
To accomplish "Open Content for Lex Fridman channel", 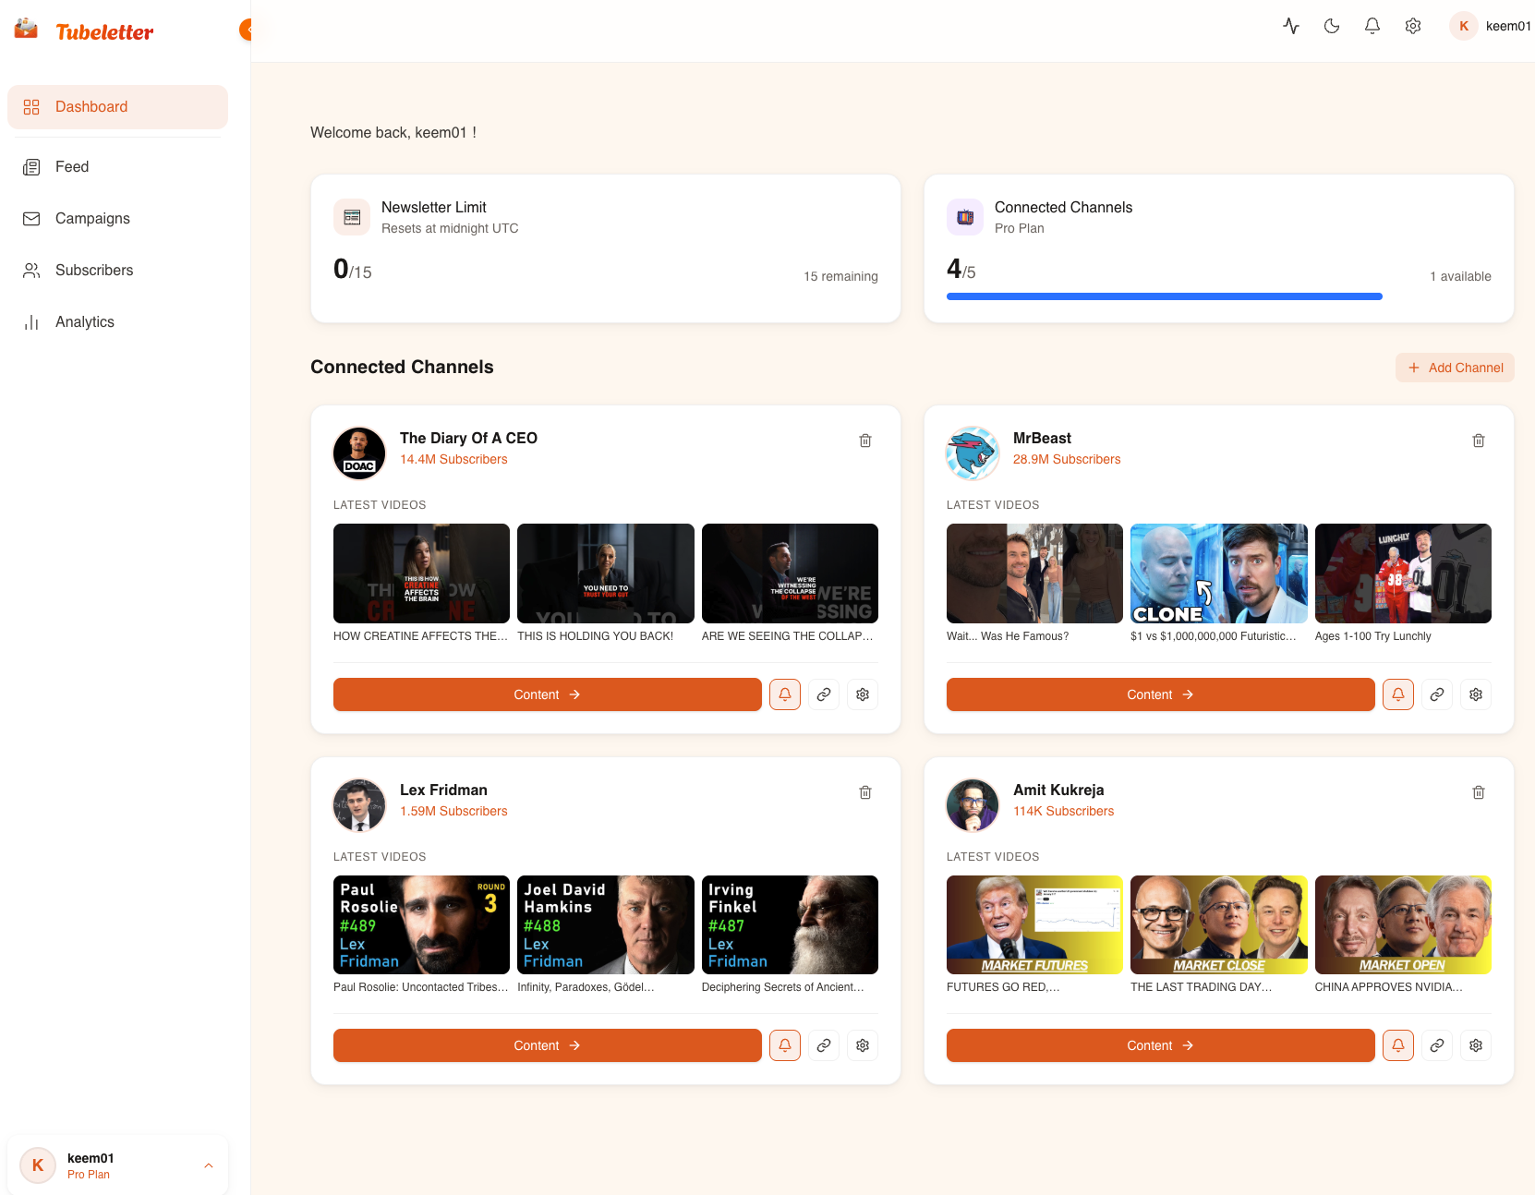I will [x=547, y=1044].
